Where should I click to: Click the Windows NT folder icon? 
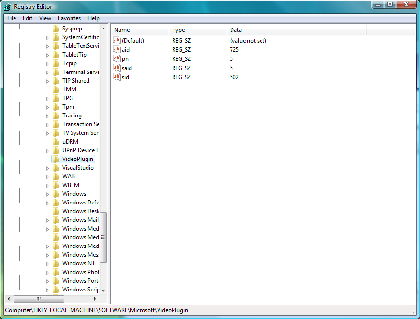(56, 263)
